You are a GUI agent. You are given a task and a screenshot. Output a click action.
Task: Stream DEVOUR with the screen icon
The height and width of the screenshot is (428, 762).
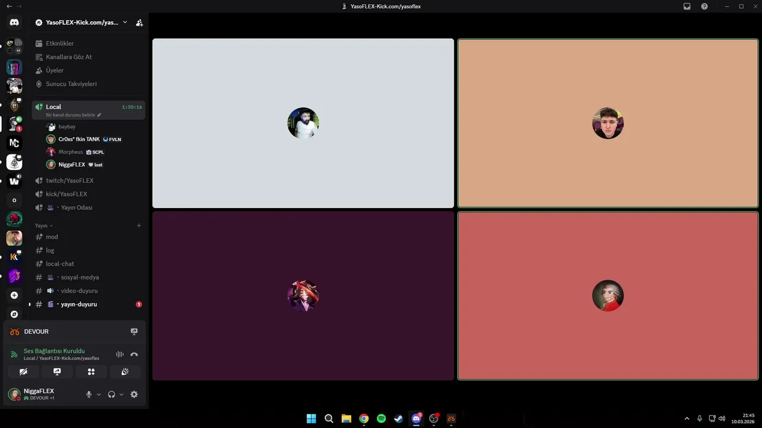[134, 332]
